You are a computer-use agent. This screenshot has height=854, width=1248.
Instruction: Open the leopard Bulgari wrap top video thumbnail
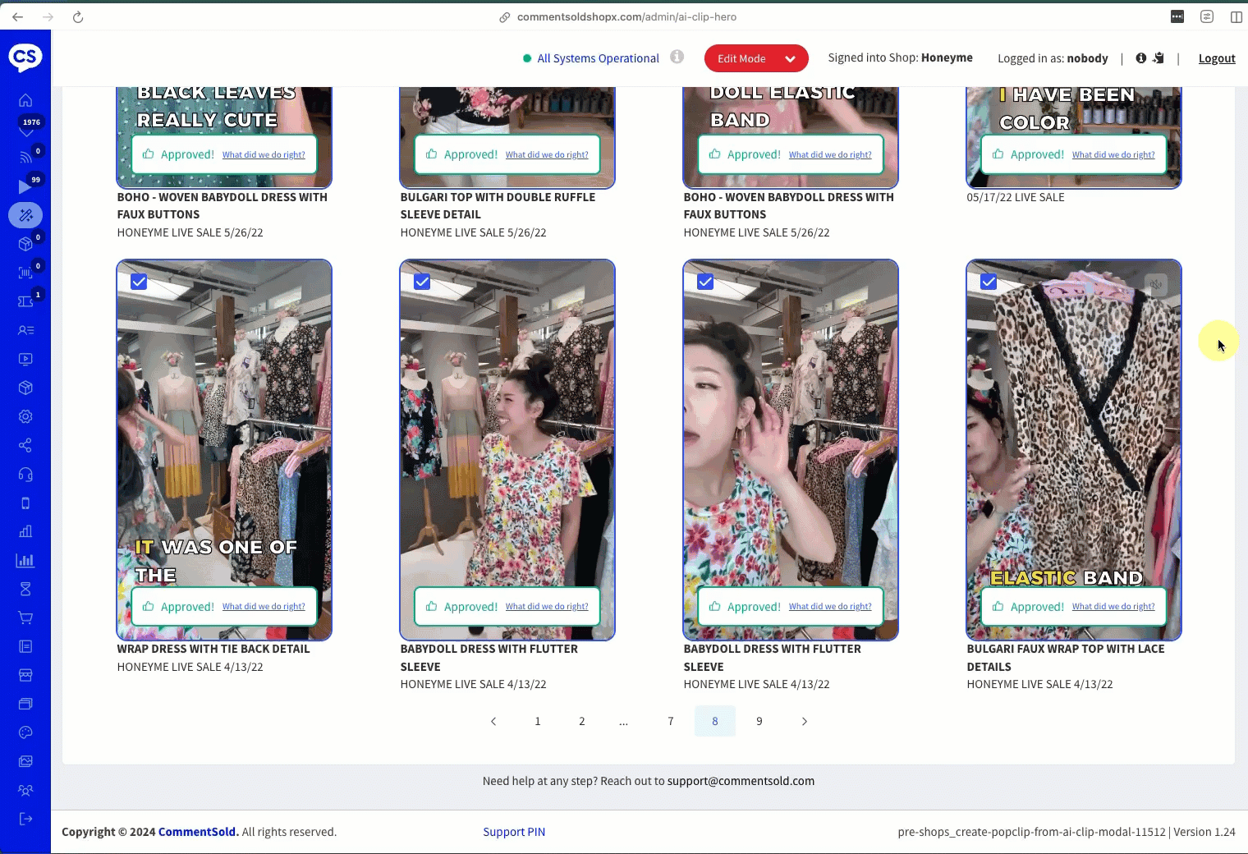[x=1073, y=427]
